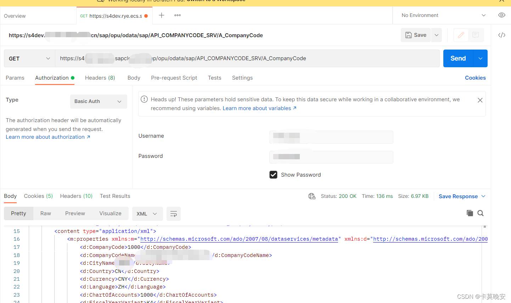Image resolution: width=511 pixels, height=303 pixels.
Task: Follow Learn more about authorization link
Action: [48, 137]
